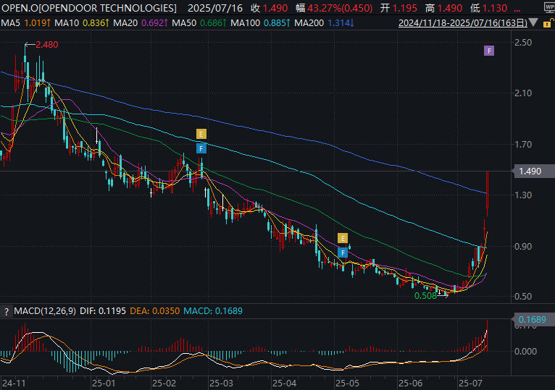Click the blue F marker near May 2025

point(343,252)
